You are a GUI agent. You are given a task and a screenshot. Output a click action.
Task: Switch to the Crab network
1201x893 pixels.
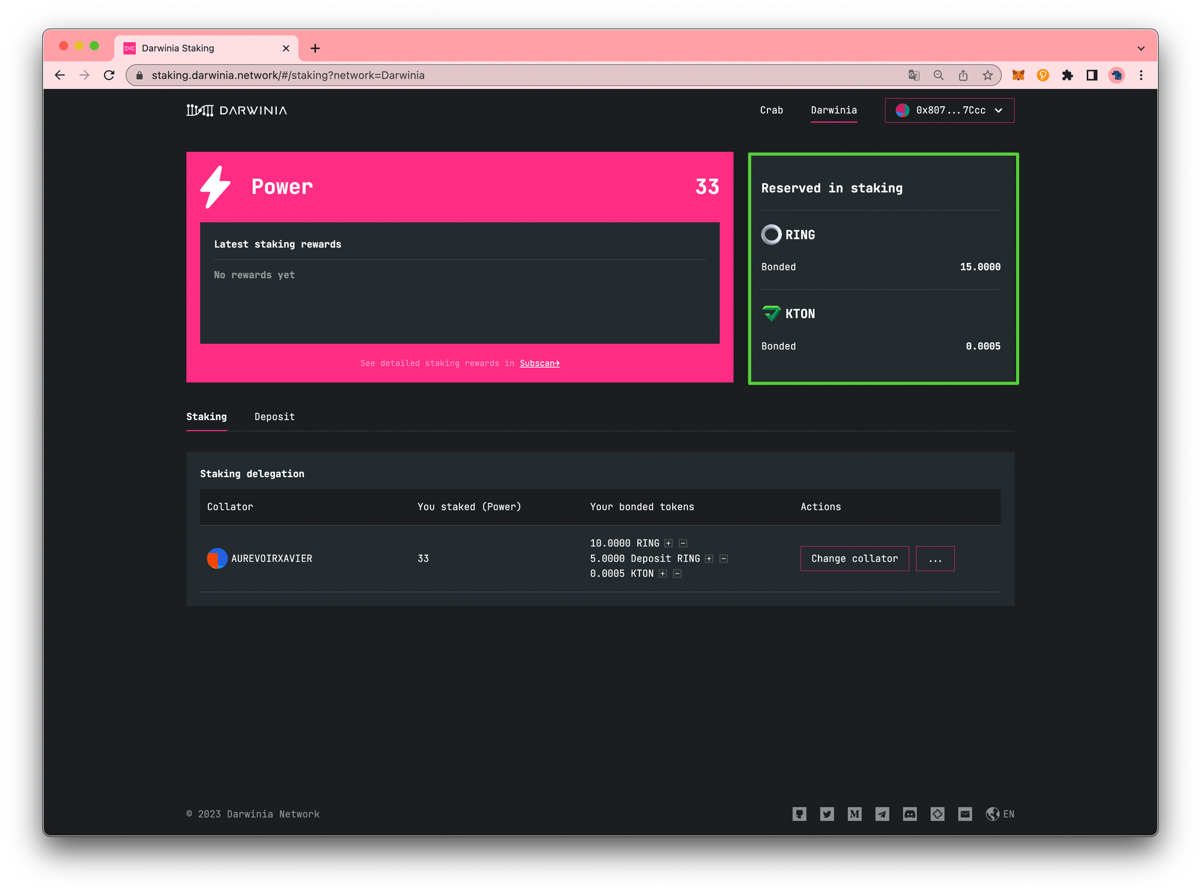770,110
